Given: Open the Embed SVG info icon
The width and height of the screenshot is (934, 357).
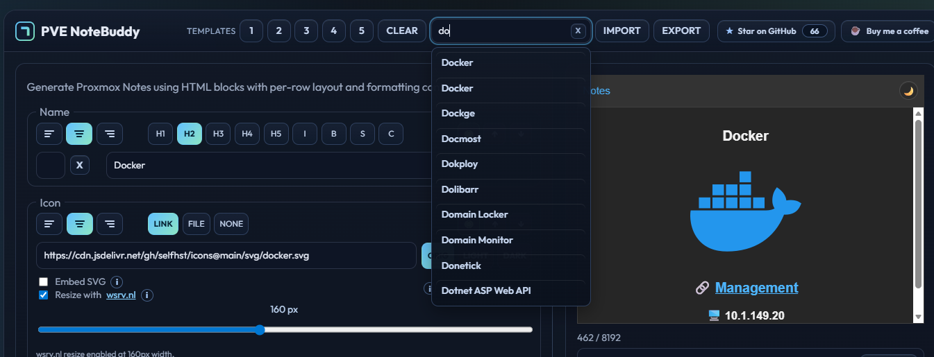Looking at the screenshot, I should tap(117, 281).
